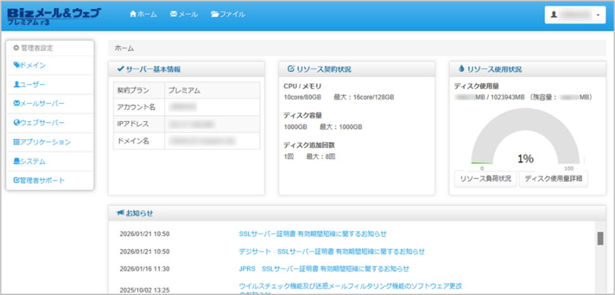Select ドメイン in the sidebar

[x=50, y=65]
